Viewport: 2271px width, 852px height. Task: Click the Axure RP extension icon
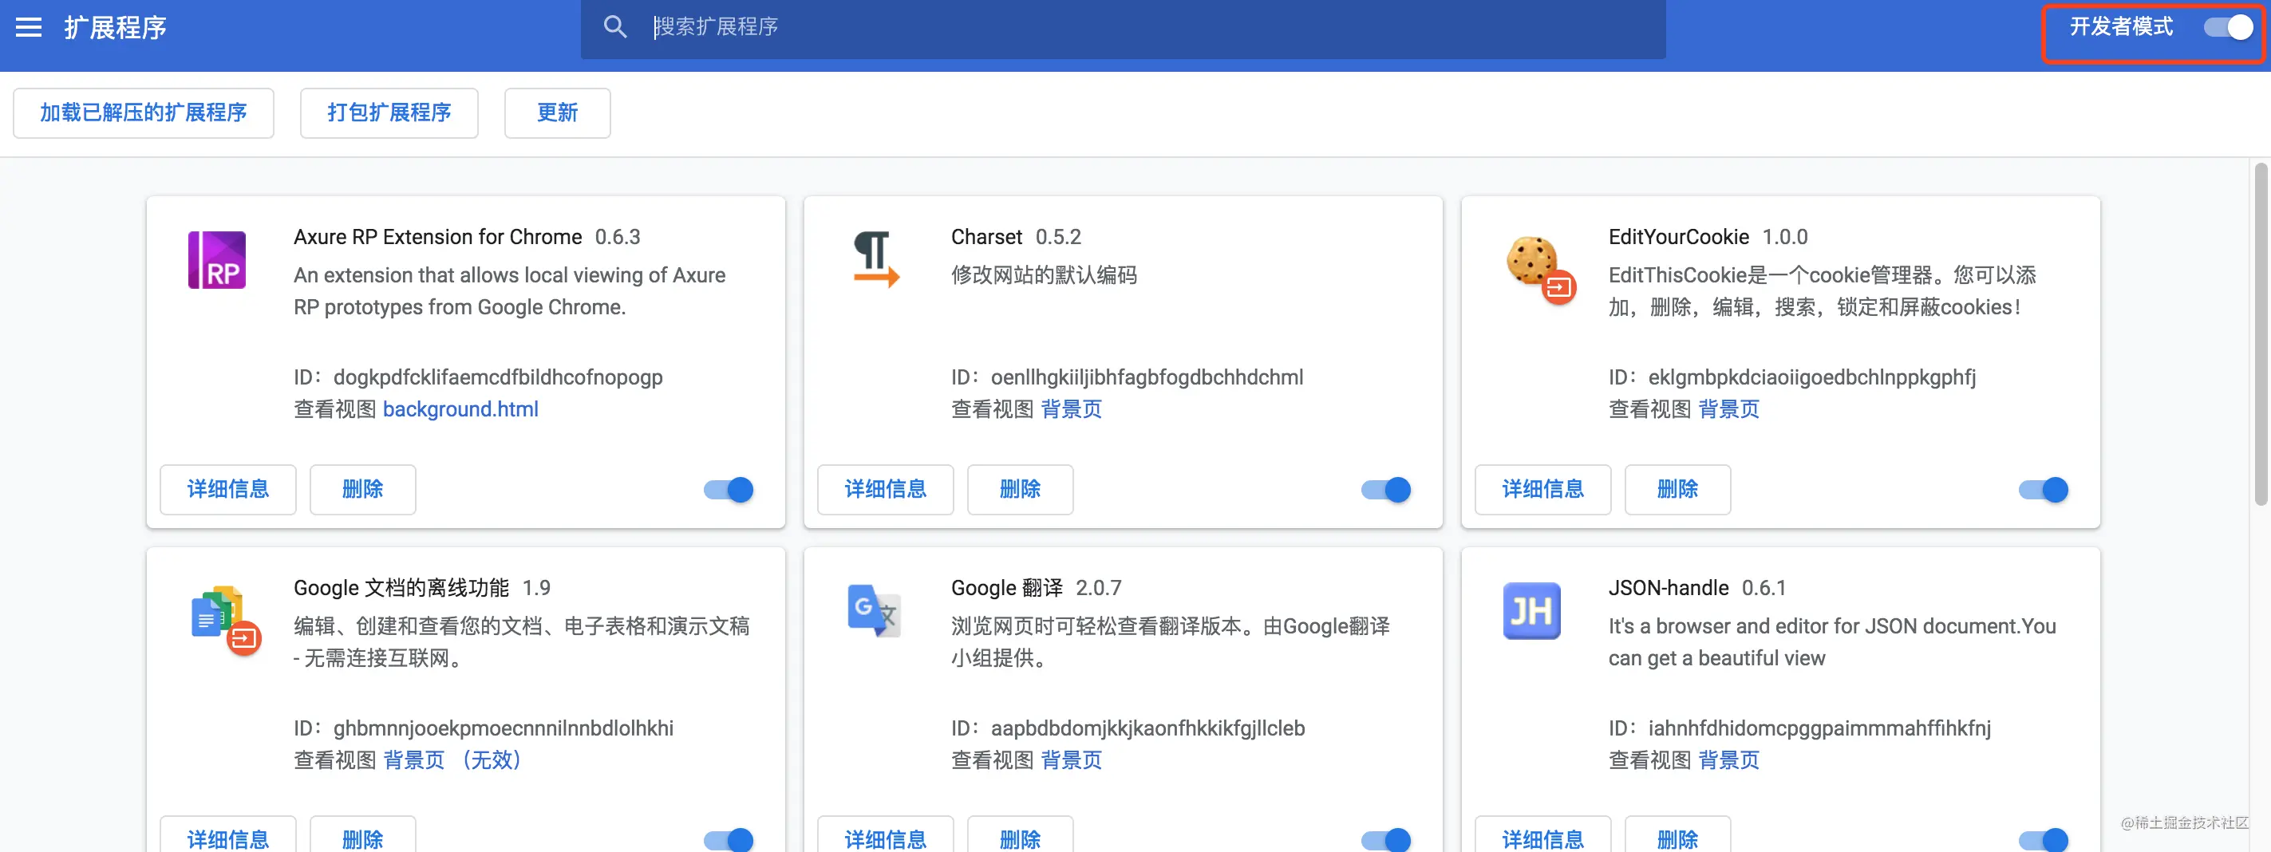click(217, 260)
